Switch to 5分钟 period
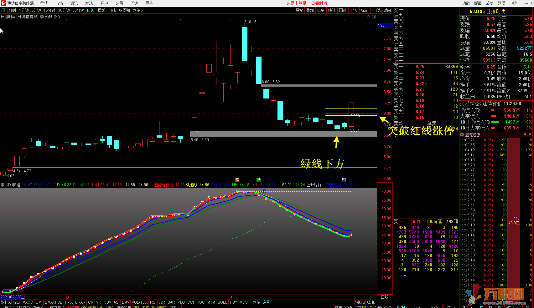Image resolution: width=534 pixels, height=308 pixels. 36,10
